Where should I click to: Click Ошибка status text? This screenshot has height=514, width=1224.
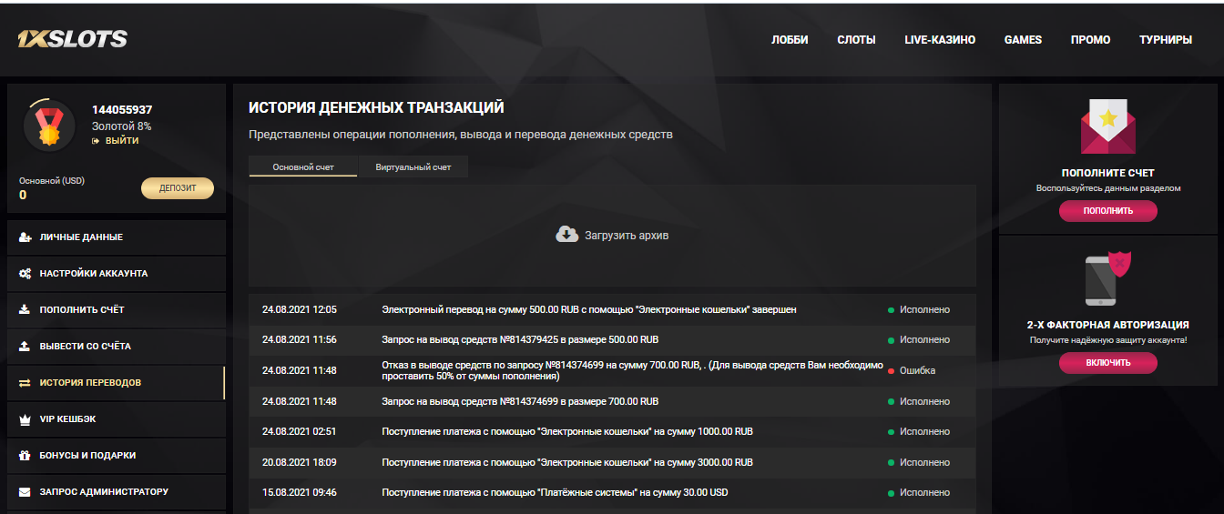point(917,371)
